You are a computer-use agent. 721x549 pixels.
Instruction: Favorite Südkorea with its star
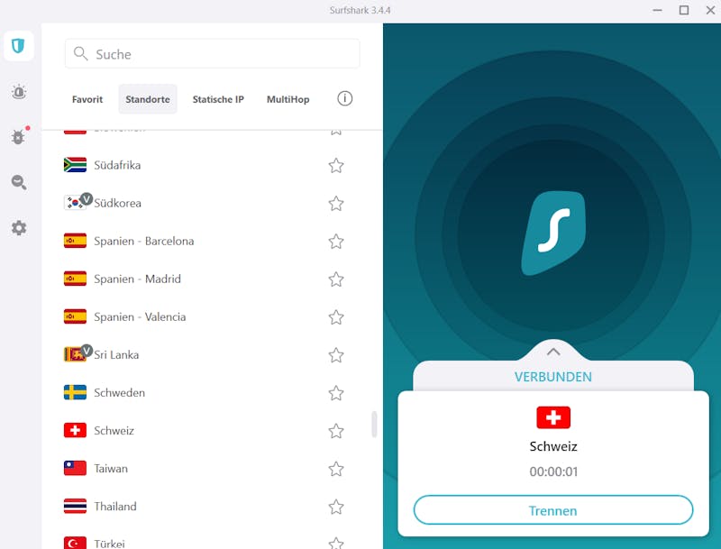336,203
